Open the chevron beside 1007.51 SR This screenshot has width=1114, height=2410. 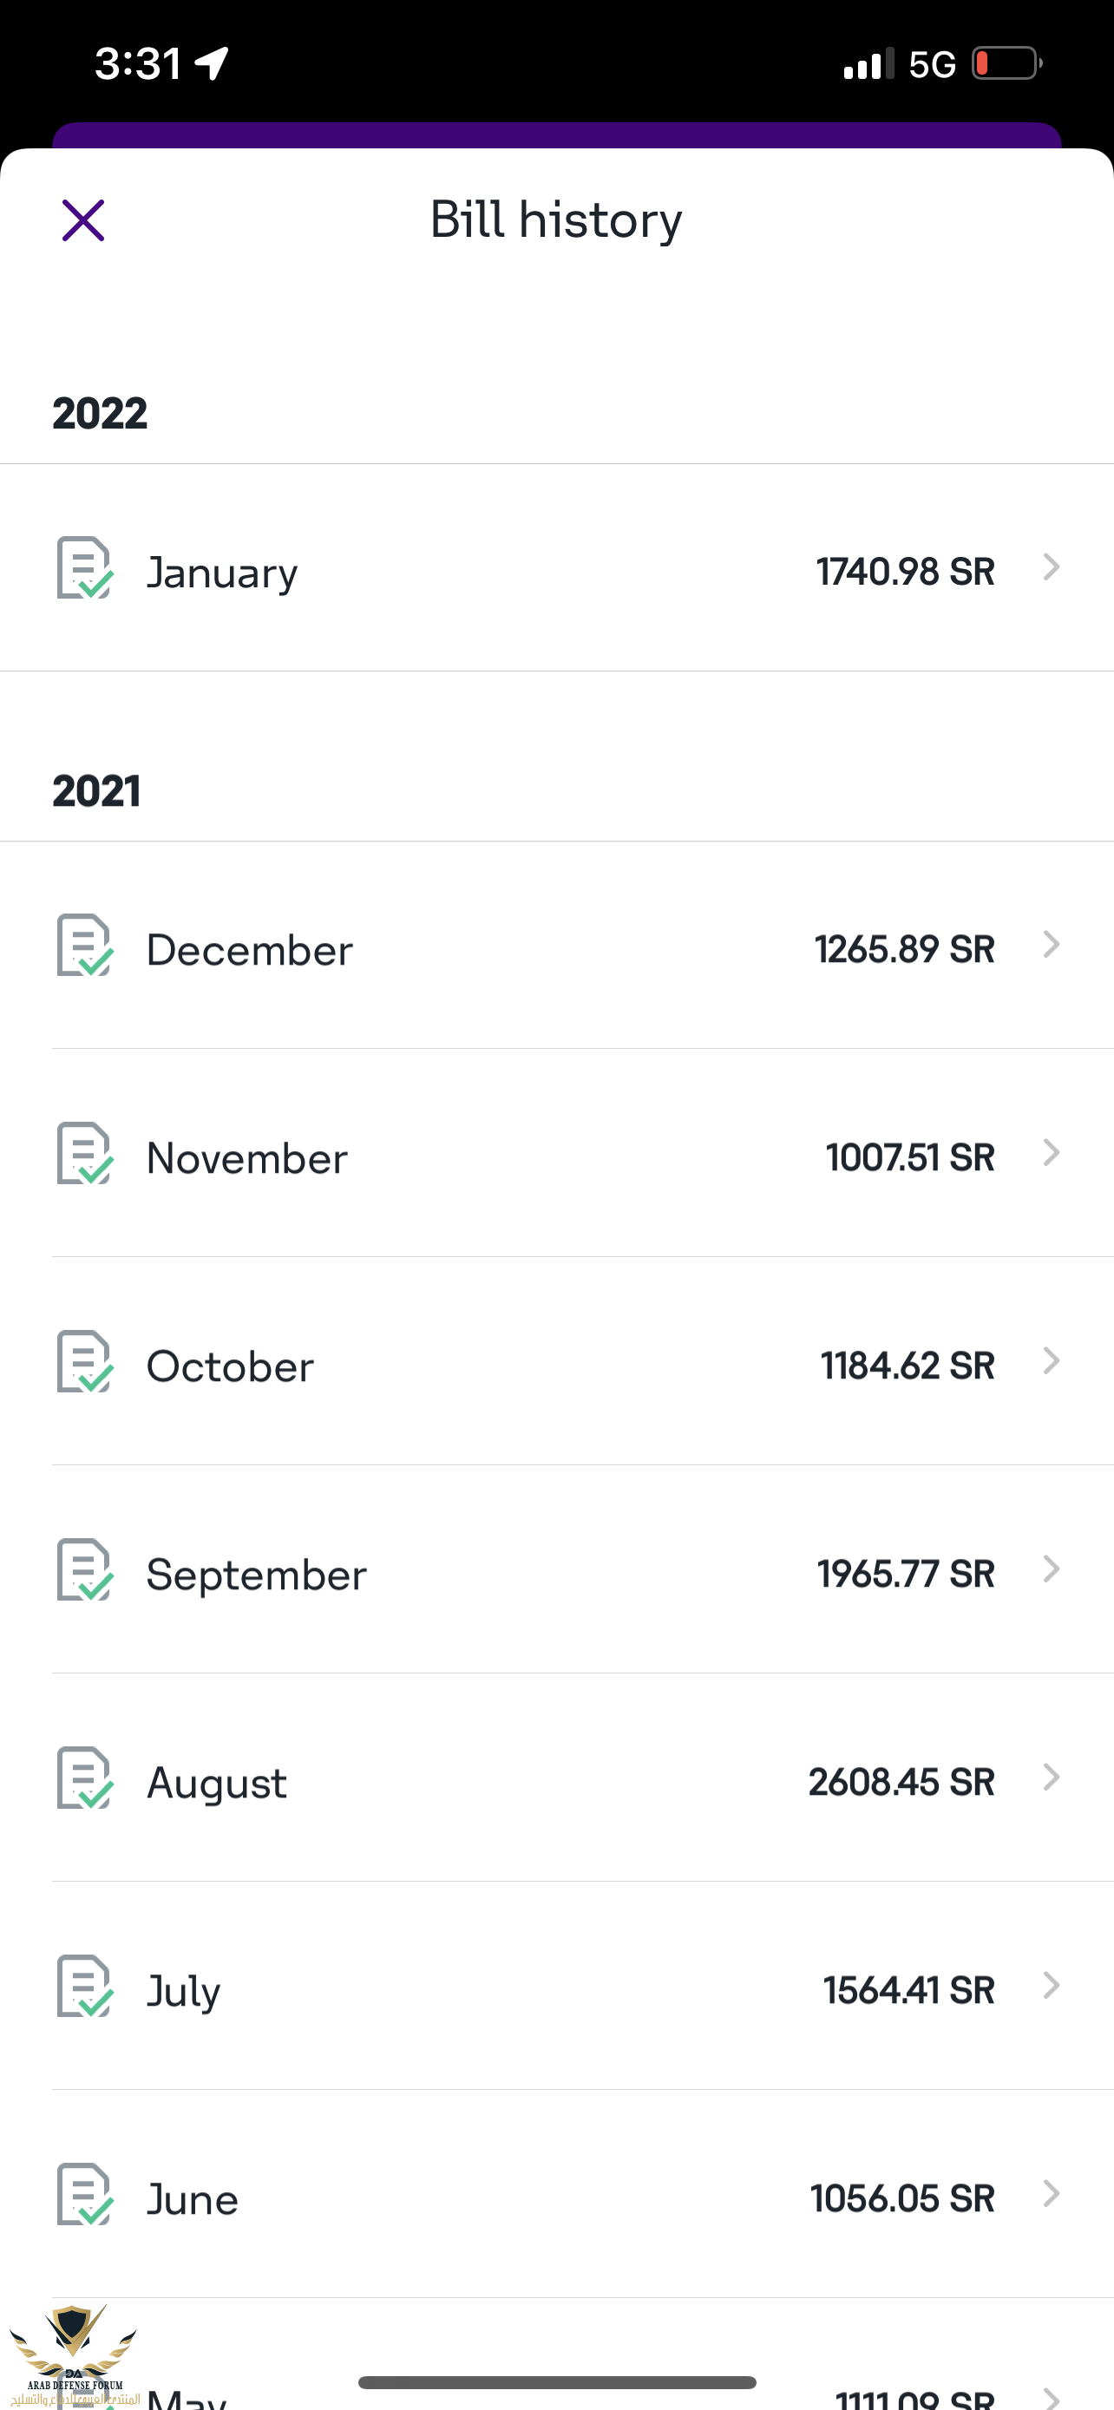(1052, 1154)
